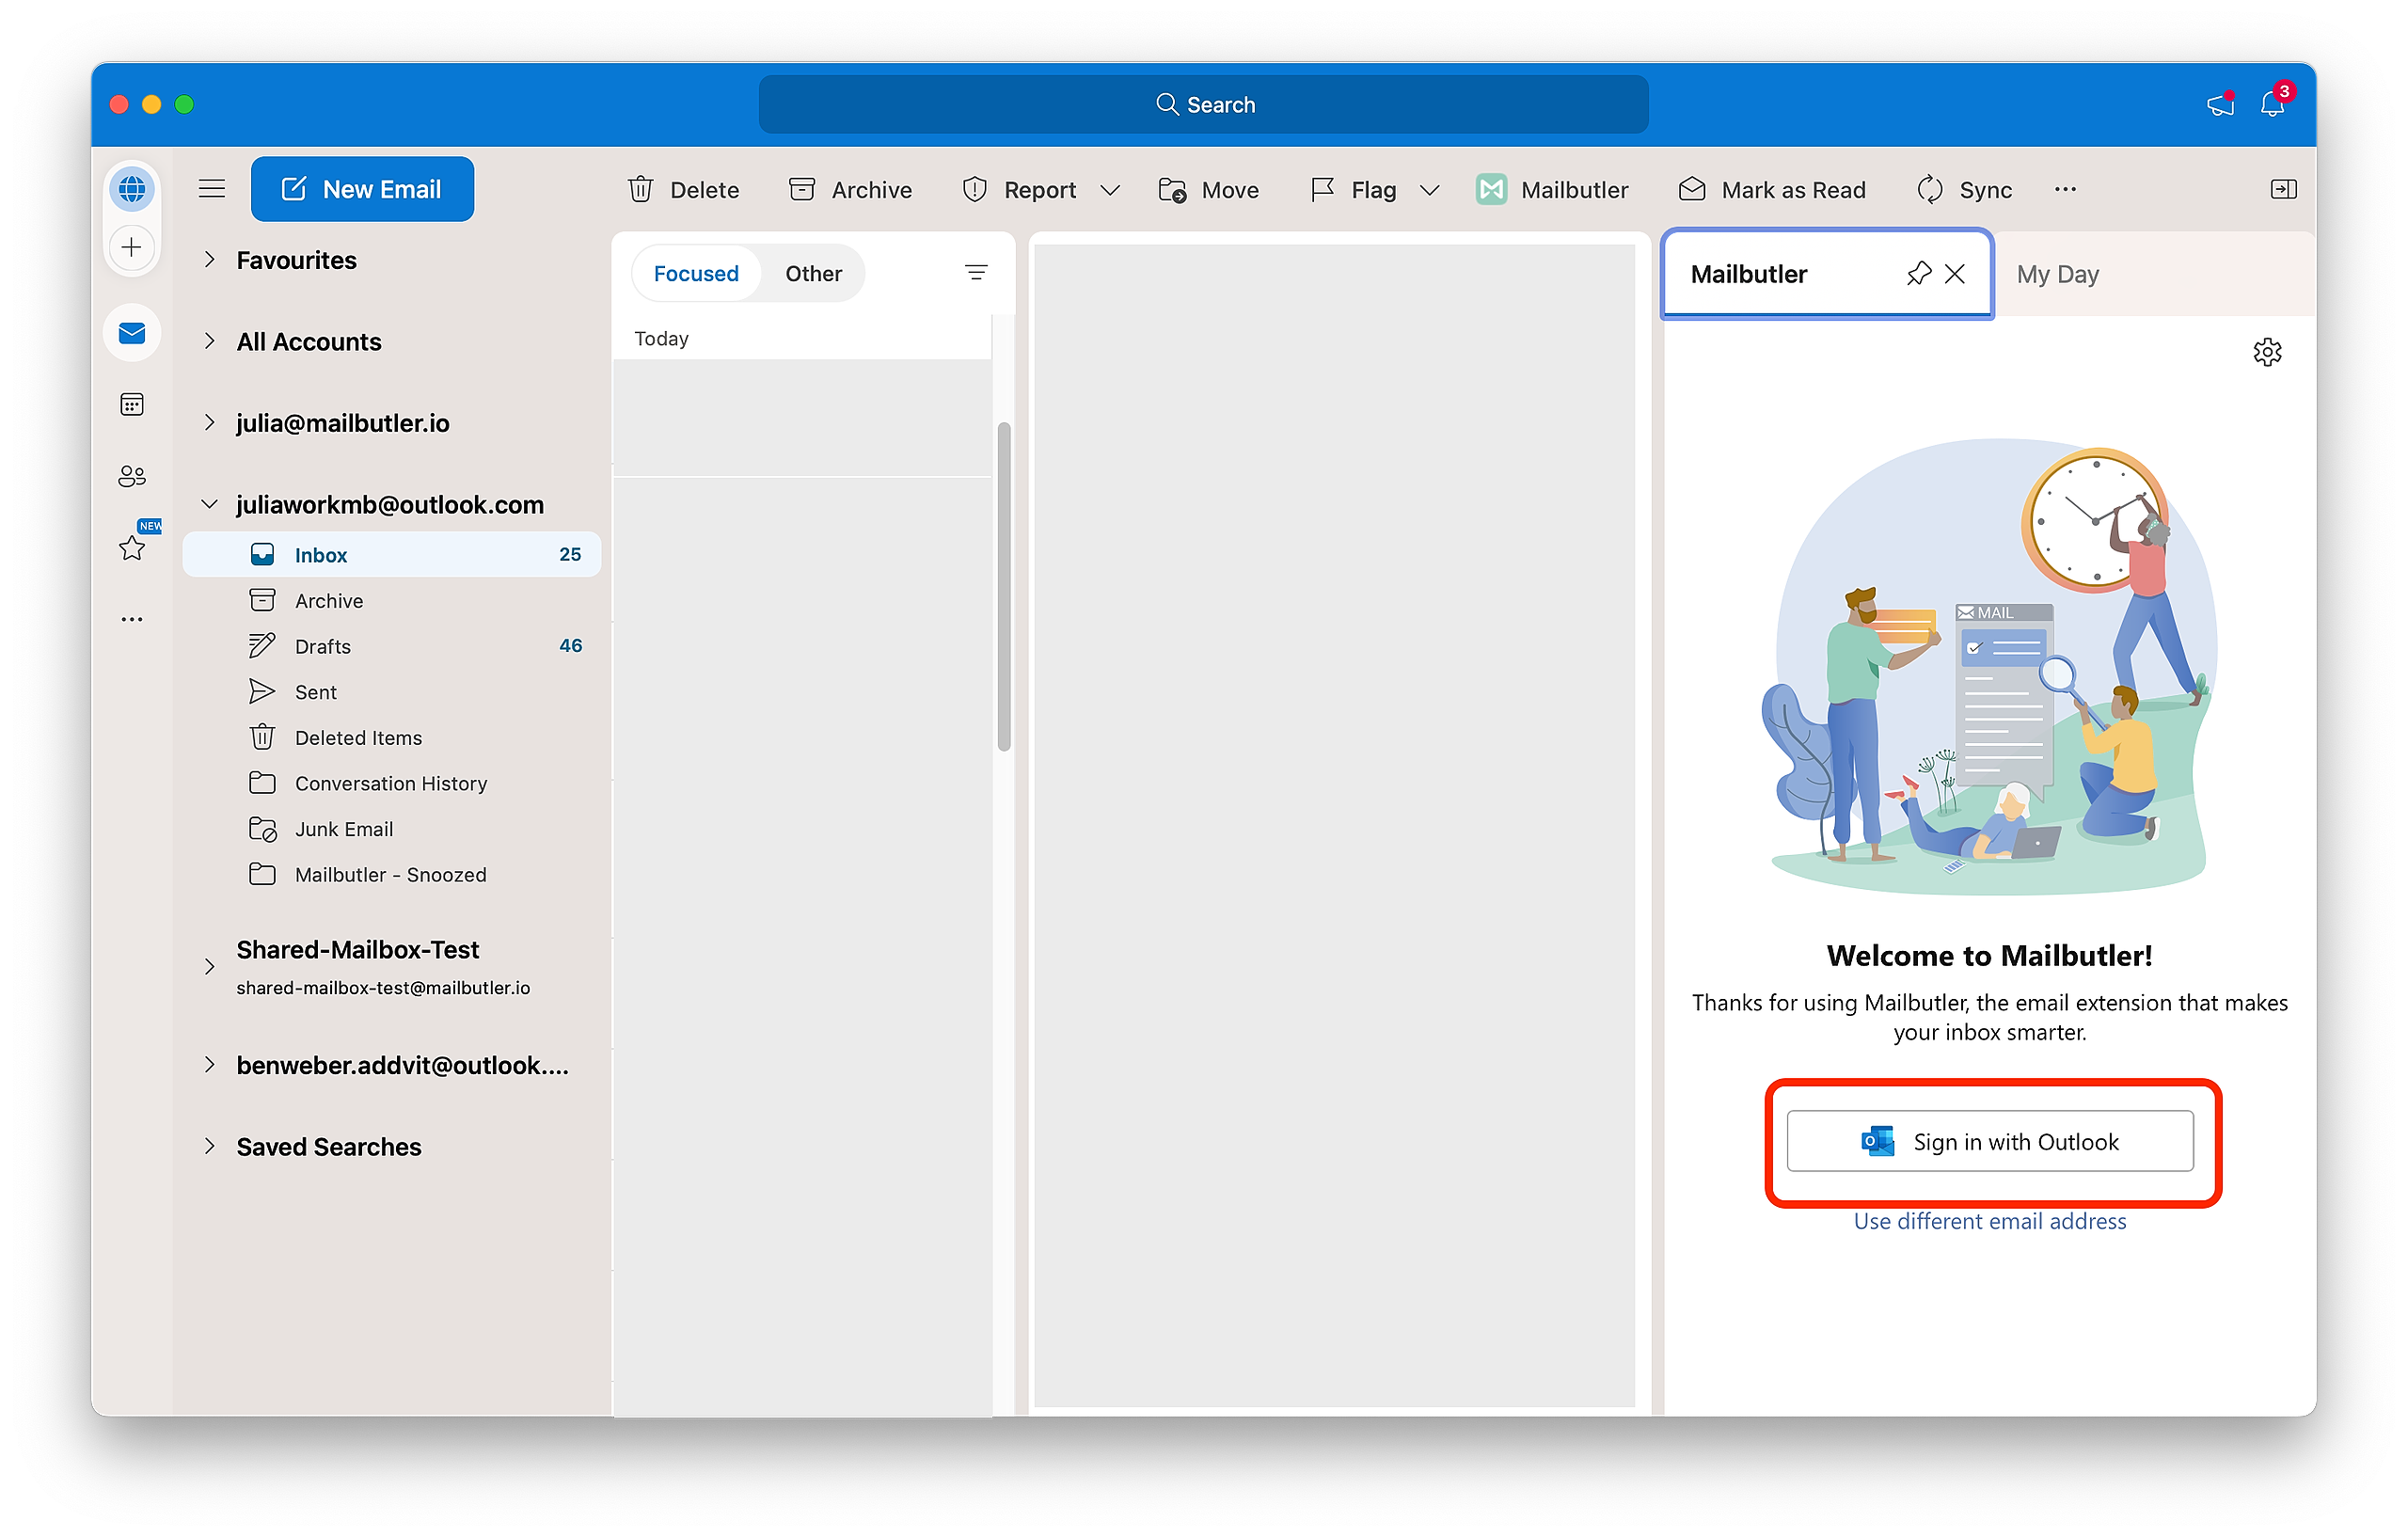Open the Junk Email folder
2408x1537 pixels.
click(x=392, y=829)
